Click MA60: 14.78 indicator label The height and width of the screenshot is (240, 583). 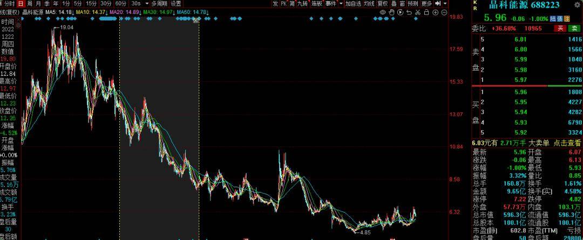pos(191,12)
